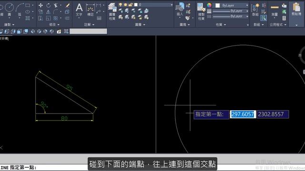Click the empty search box below ribbon
Screen dimensions: 305x171
coord(88,31)
